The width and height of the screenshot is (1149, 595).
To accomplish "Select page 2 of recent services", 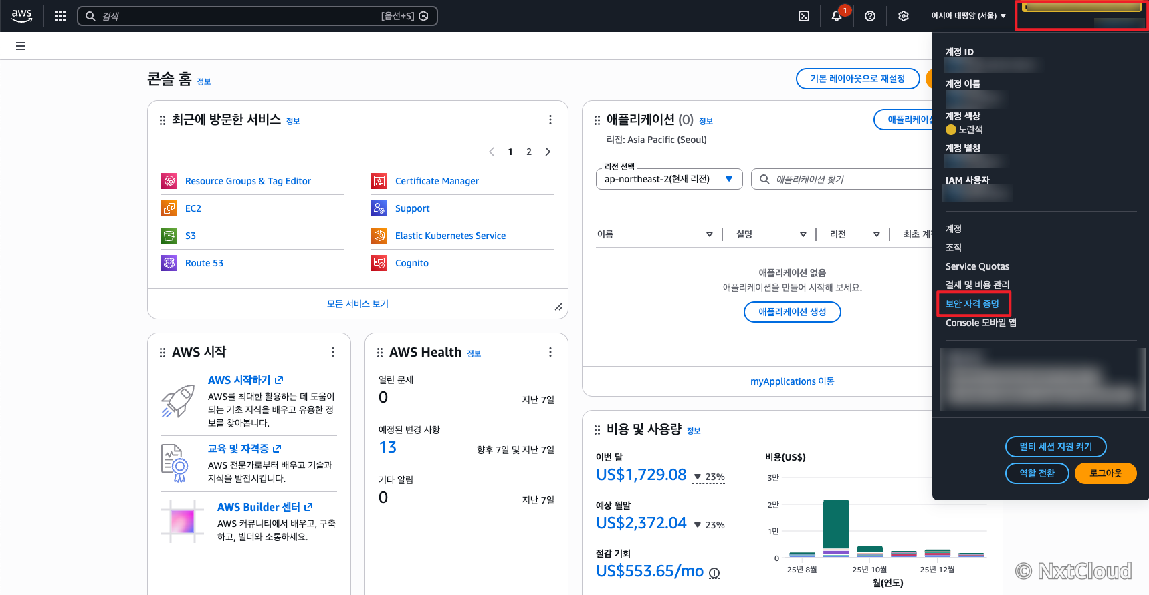I will click(x=529, y=152).
